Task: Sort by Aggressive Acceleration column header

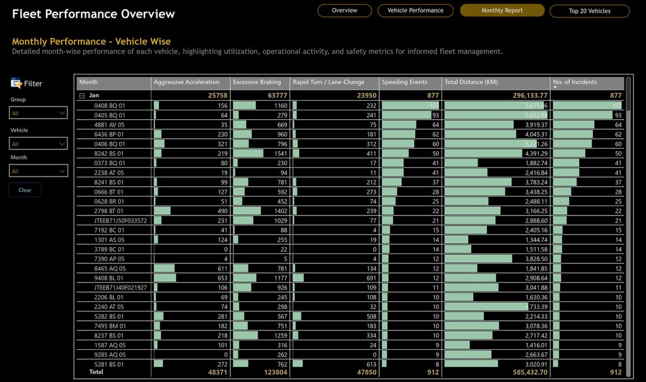Action: pos(191,83)
